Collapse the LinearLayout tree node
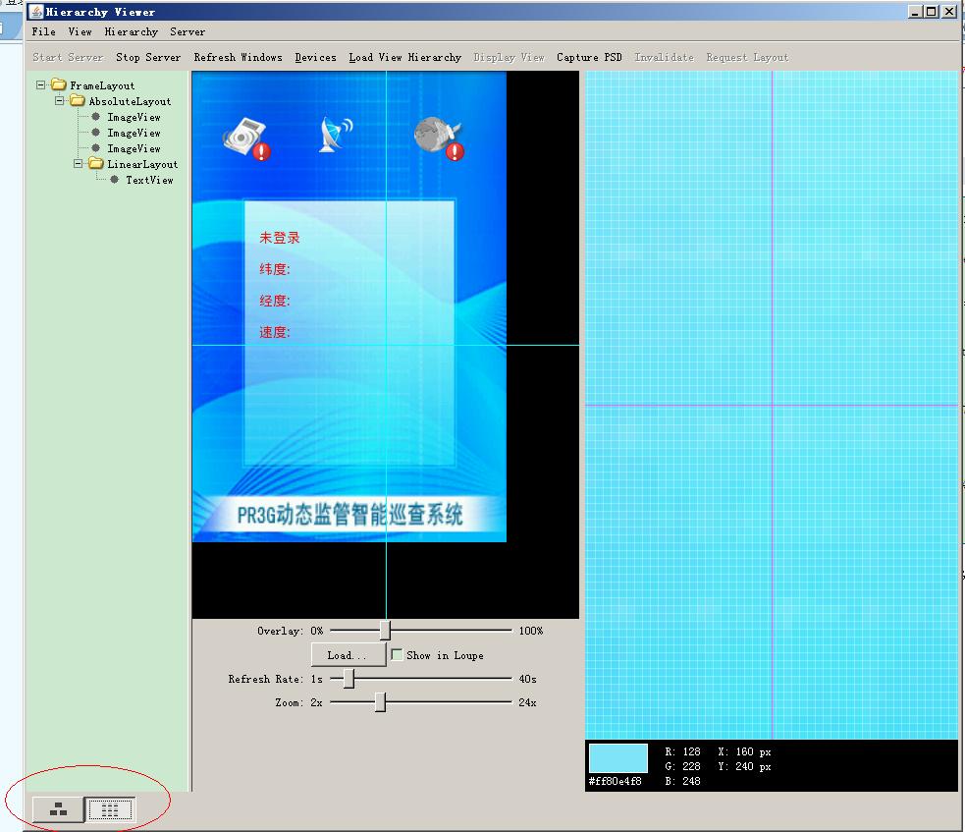 click(78, 164)
